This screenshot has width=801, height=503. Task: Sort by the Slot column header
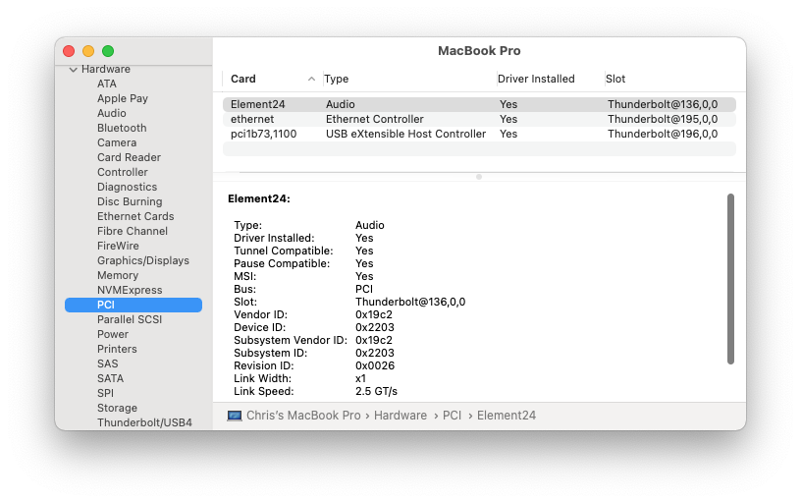pyautogui.click(x=615, y=79)
